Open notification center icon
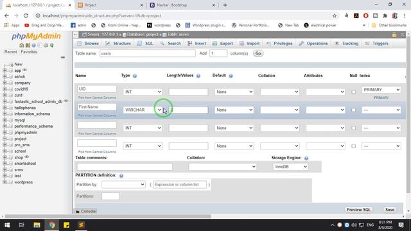The height and width of the screenshot is (231, 411). tap(401, 225)
